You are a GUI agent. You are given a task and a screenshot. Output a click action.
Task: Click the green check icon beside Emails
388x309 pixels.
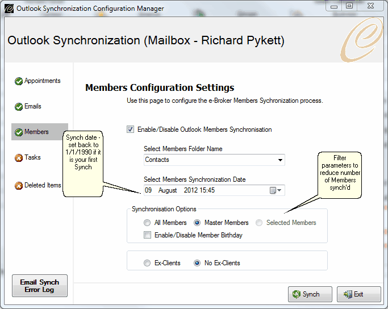click(19, 107)
